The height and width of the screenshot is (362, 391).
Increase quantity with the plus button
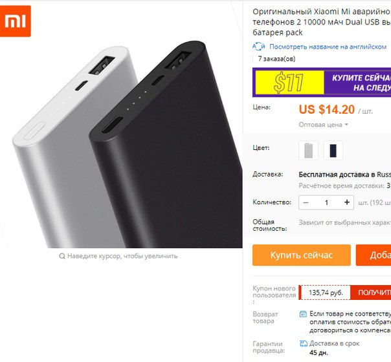click(346, 202)
